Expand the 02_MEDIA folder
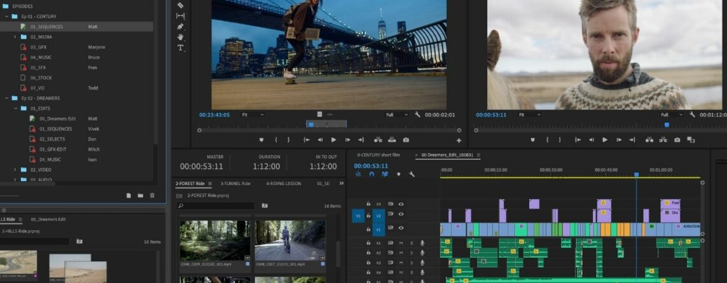 (15, 37)
